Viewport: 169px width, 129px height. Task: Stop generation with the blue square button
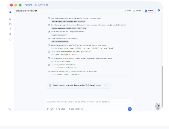[x=130, y=109]
